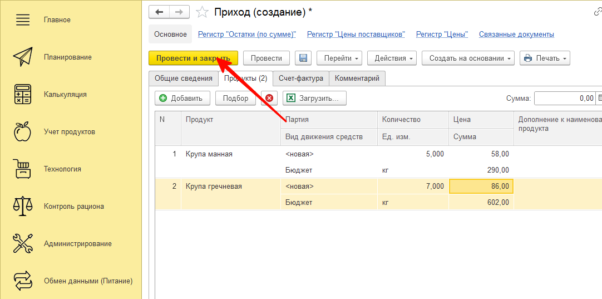
Task: Expand the Перейти dropdown
Action: pos(339,58)
